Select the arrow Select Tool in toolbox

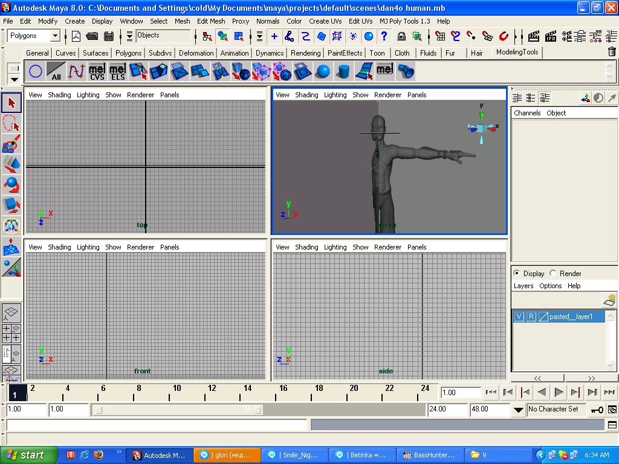[x=11, y=103]
